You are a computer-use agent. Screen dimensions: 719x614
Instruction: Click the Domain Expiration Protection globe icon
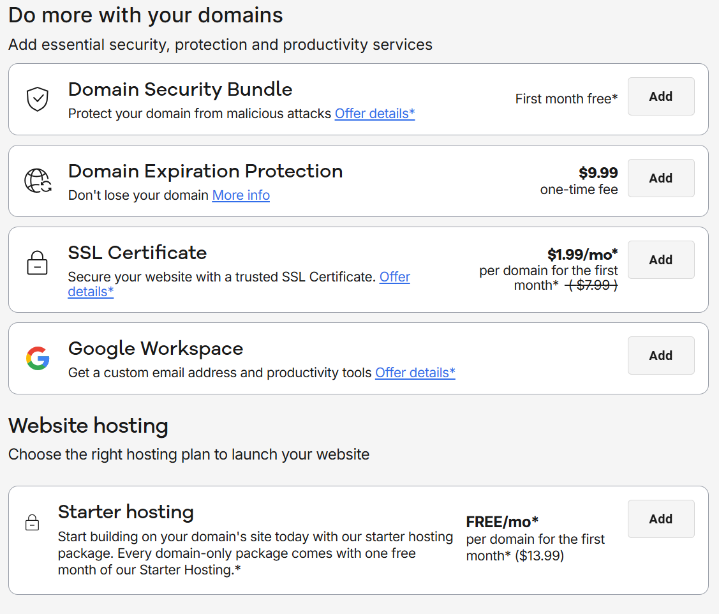[x=37, y=181]
